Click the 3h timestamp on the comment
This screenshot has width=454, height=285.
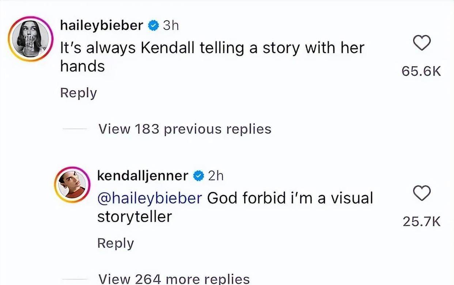(x=171, y=26)
